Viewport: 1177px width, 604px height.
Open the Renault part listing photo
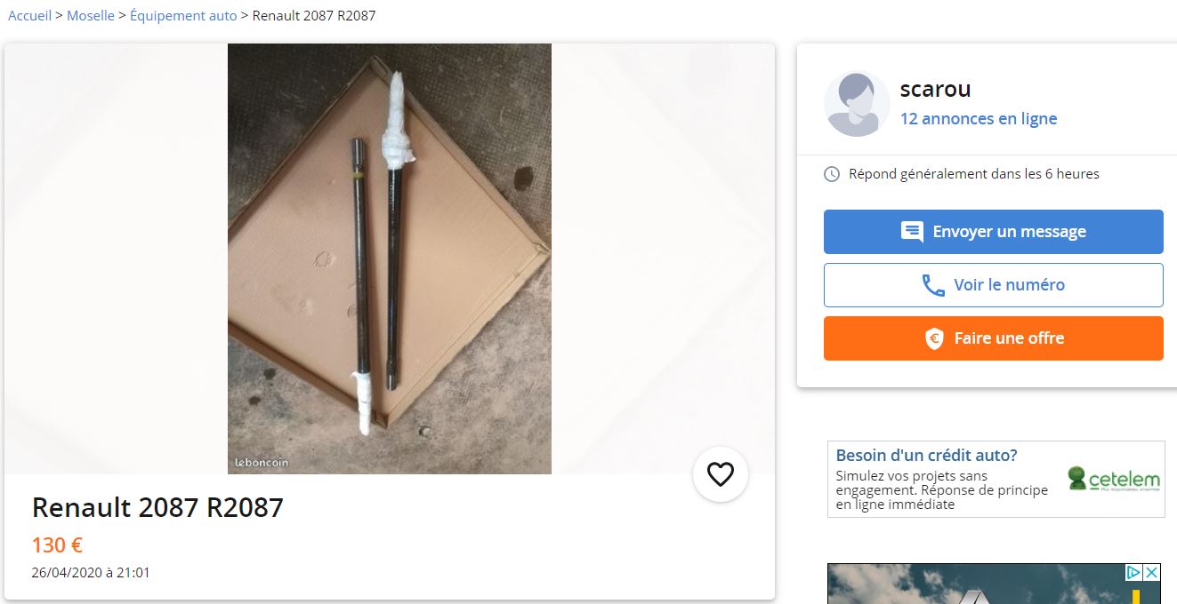click(x=390, y=258)
